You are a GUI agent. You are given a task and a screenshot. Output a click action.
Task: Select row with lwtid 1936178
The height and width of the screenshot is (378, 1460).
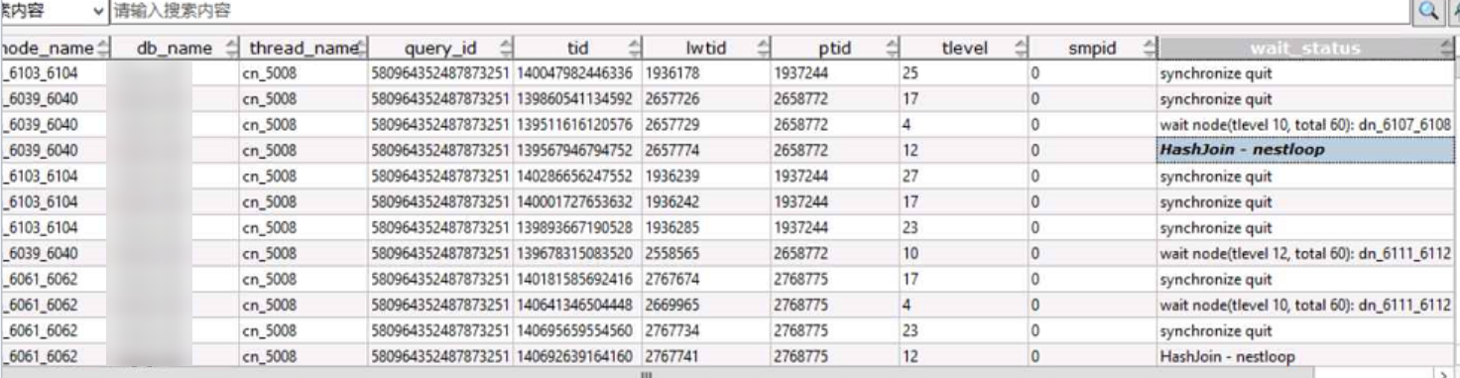(x=729, y=73)
